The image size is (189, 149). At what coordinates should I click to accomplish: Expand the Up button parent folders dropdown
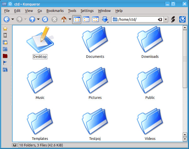point(38,20)
